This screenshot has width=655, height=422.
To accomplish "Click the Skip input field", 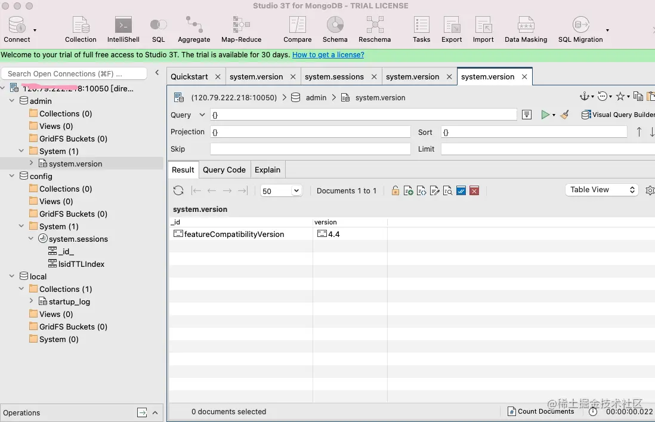I will pos(310,149).
